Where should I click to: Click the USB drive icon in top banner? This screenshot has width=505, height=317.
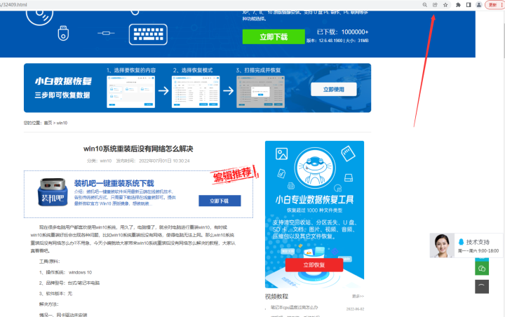(63, 33)
